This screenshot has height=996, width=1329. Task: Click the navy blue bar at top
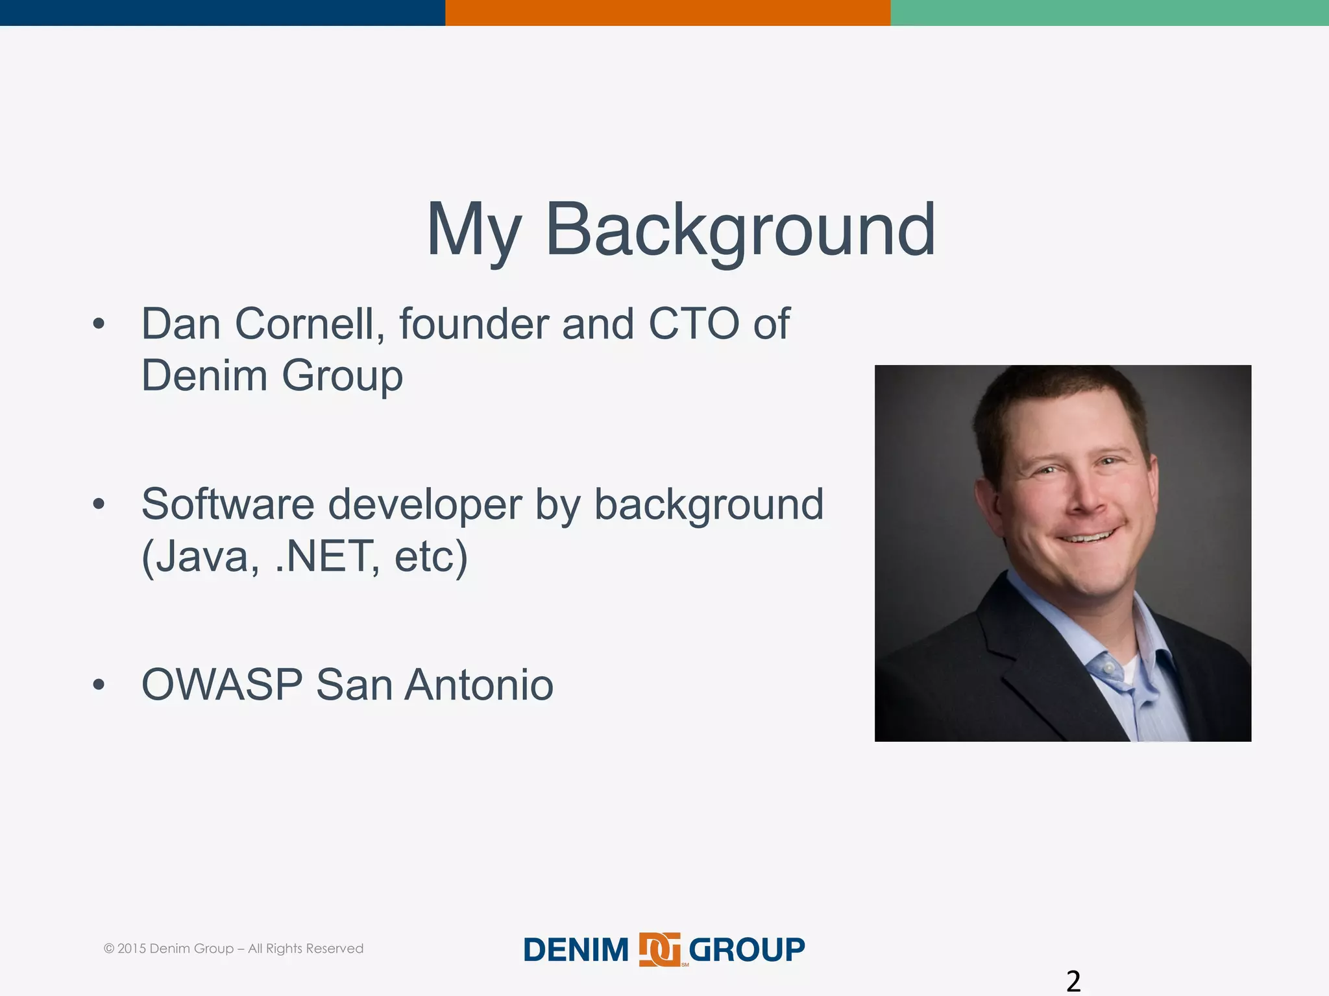tap(222, 12)
